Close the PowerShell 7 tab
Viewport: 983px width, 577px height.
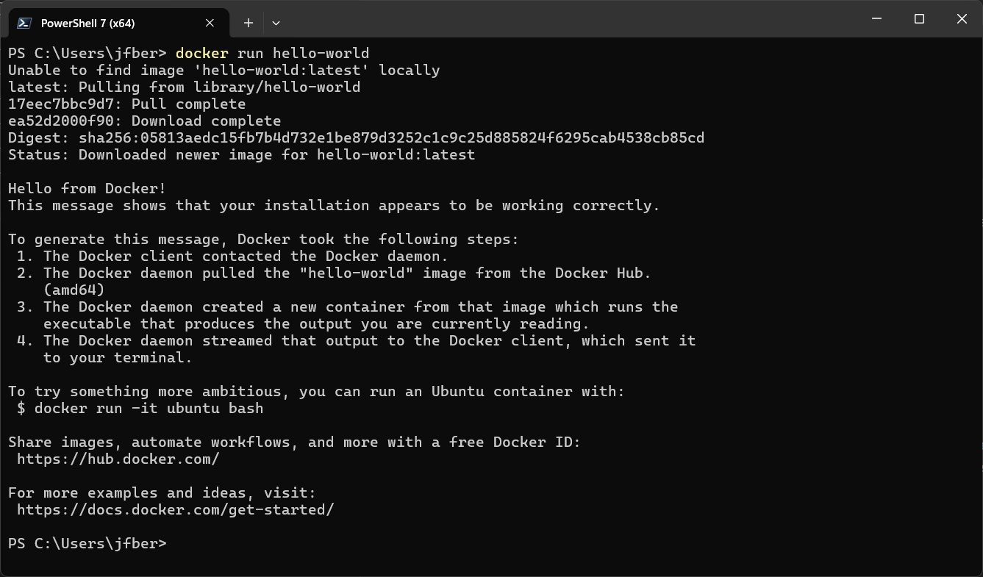click(x=209, y=23)
